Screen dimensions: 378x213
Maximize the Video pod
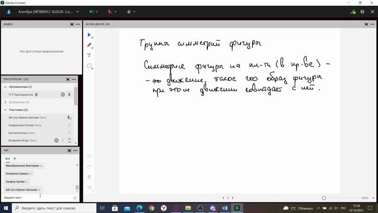72,24
